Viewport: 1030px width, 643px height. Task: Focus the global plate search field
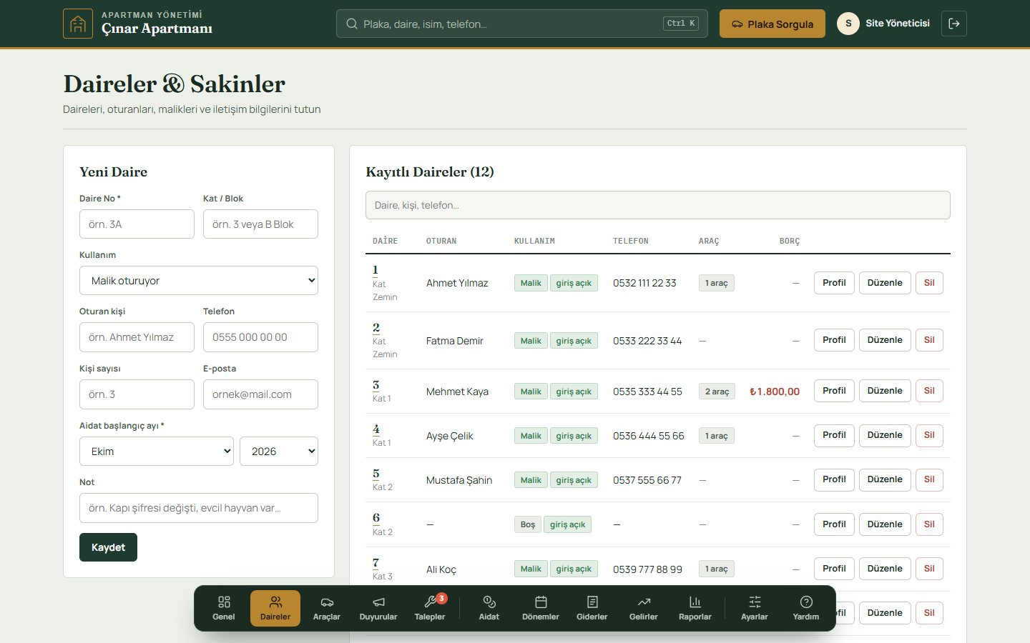click(x=522, y=24)
